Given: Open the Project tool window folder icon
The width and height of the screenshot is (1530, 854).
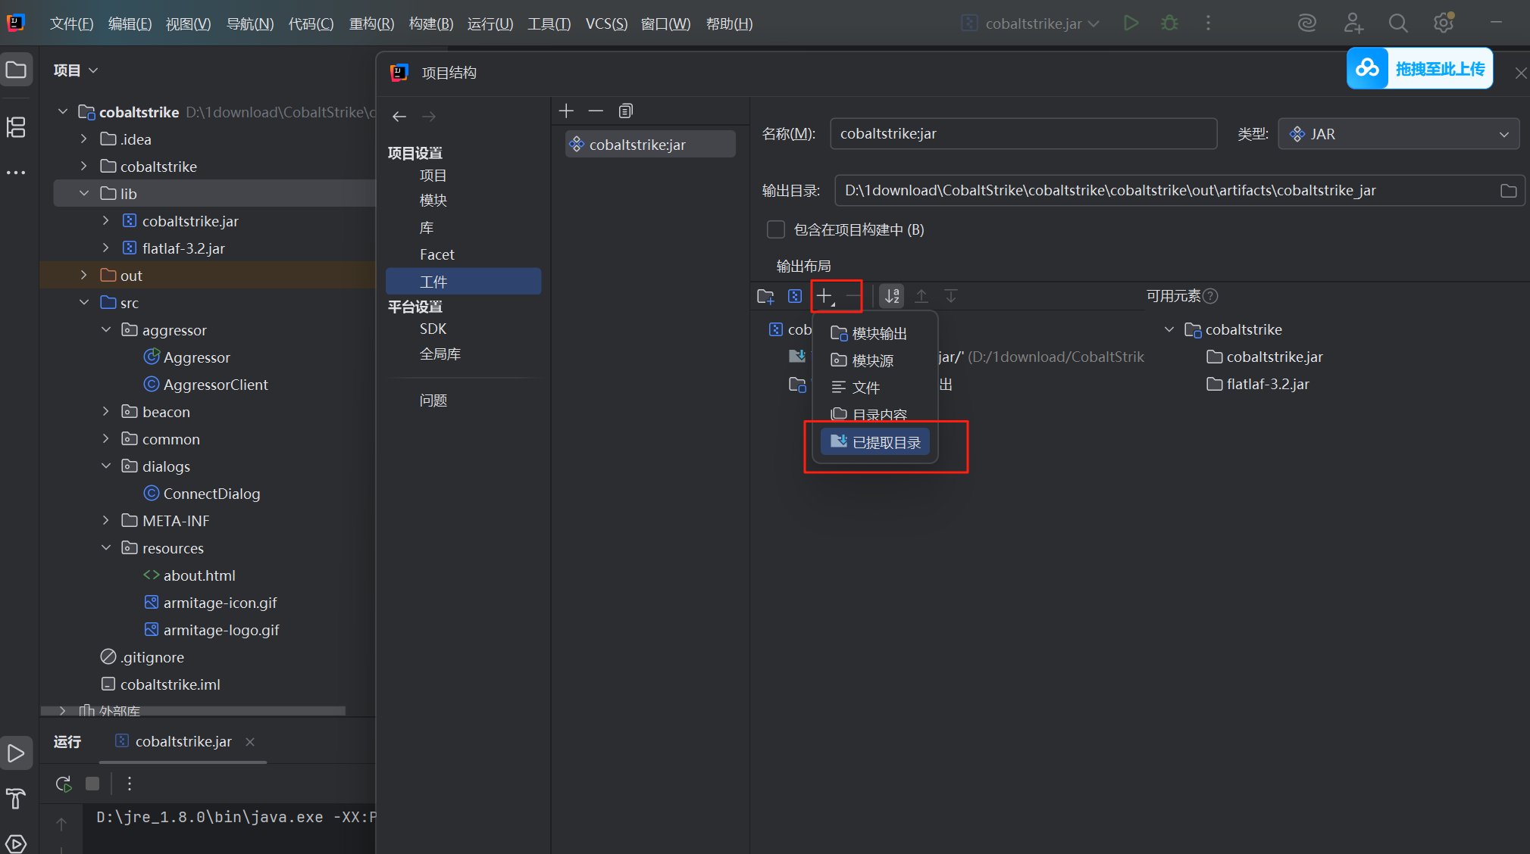Looking at the screenshot, I should pos(16,70).
